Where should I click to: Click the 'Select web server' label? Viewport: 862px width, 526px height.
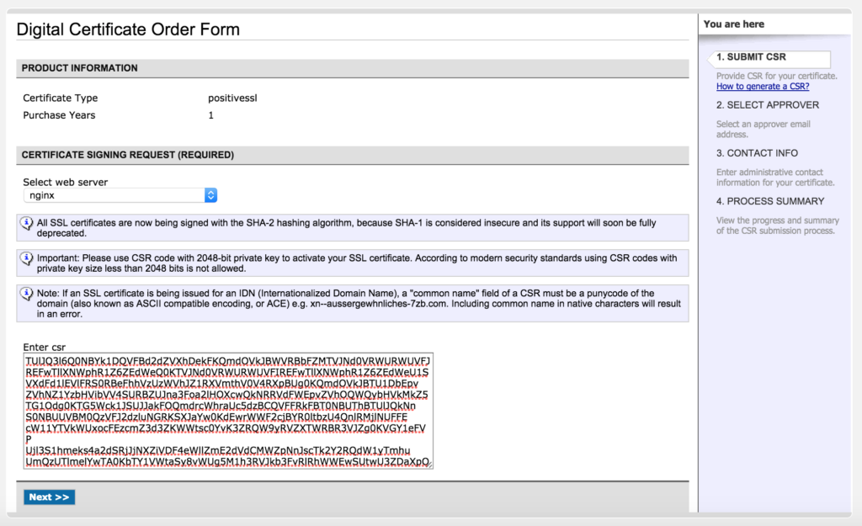(65, 182)
